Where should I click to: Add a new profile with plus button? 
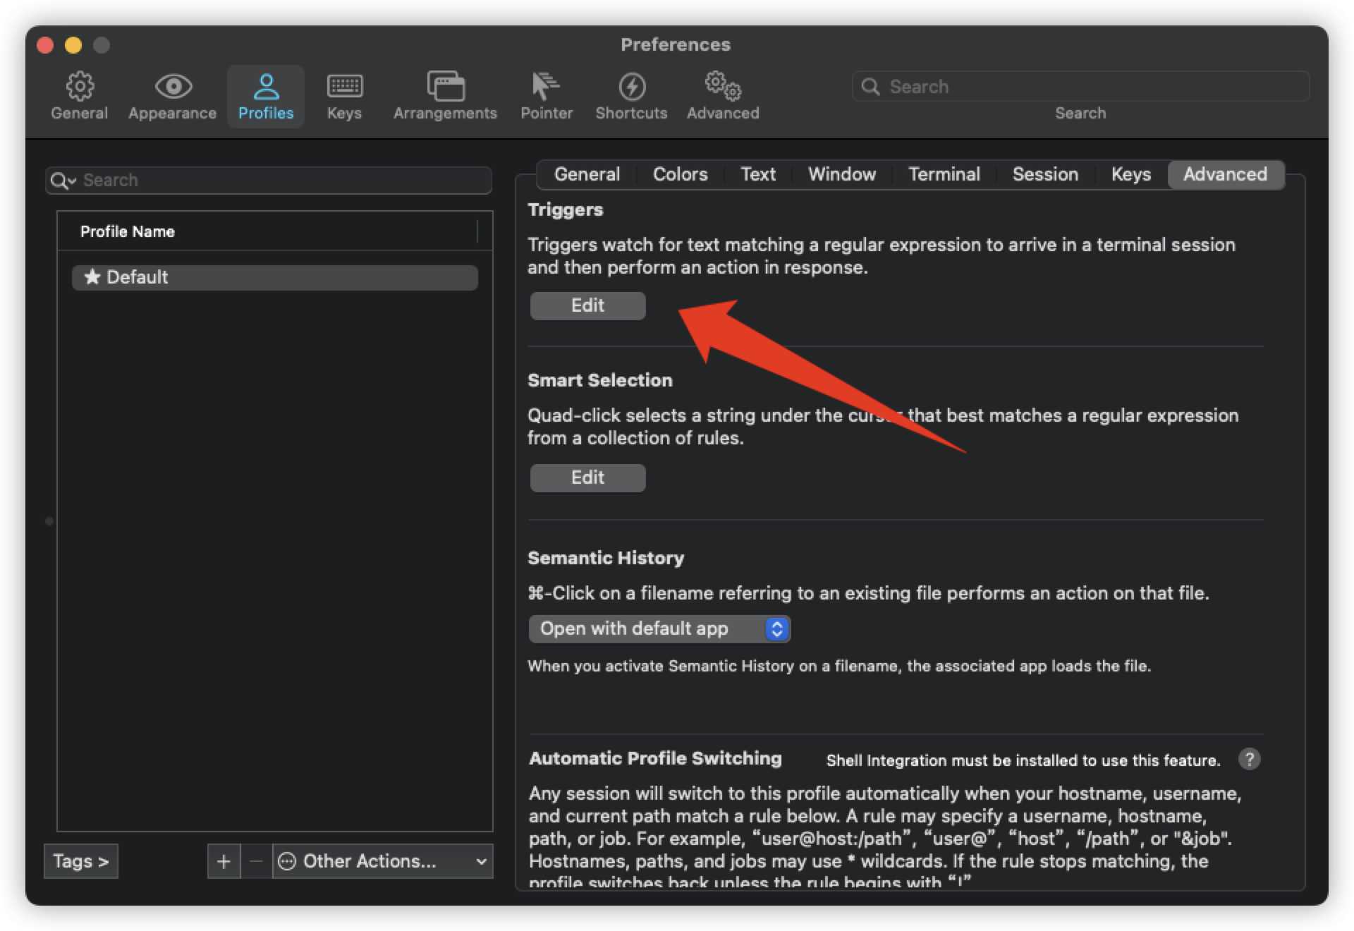[x=224, y=861]
